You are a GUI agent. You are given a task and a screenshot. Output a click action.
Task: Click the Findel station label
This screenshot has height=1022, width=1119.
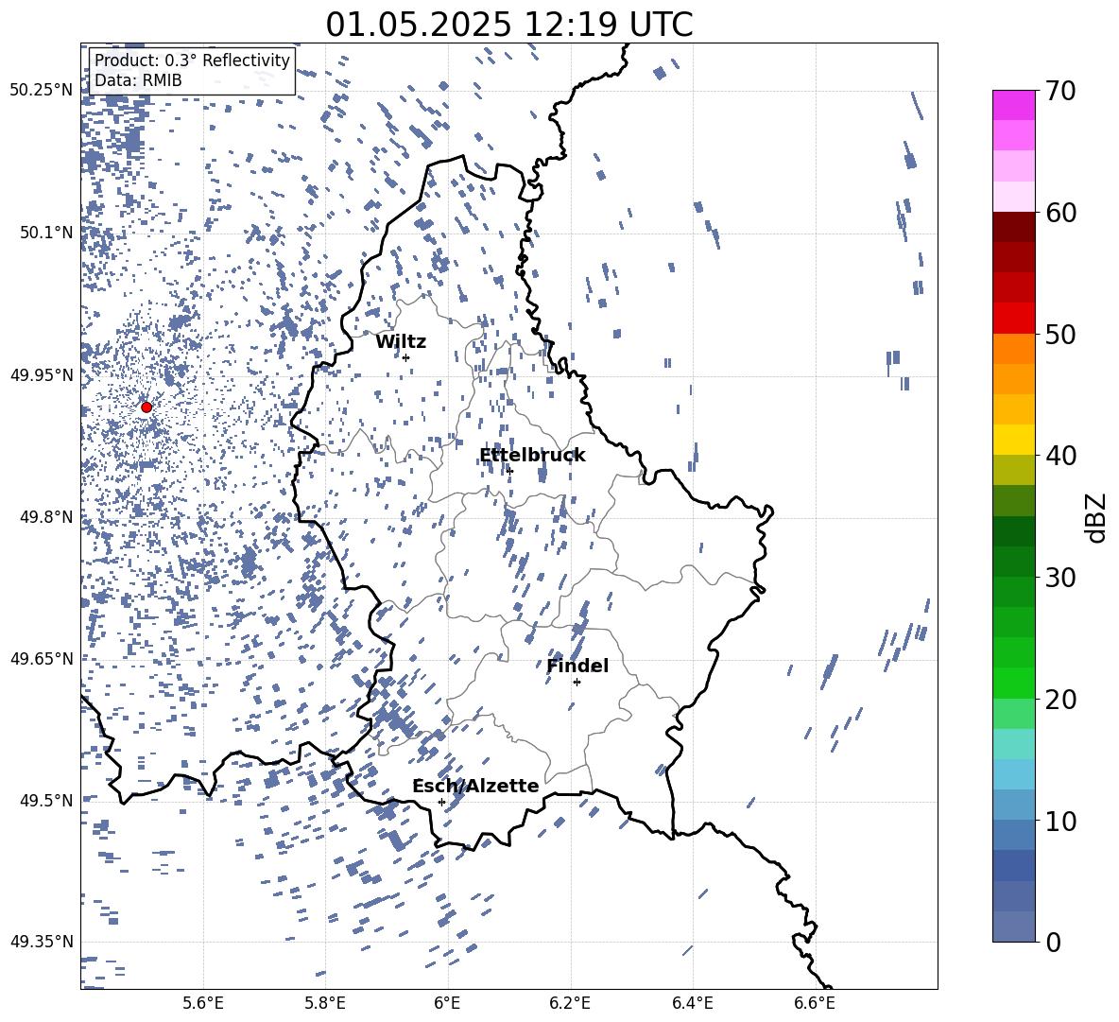click(577, 666)
